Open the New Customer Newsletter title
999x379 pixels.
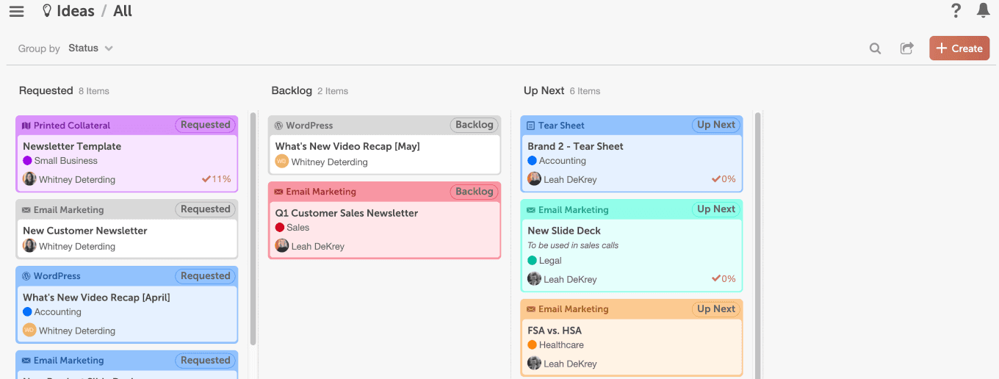click(x=85, y=231)
